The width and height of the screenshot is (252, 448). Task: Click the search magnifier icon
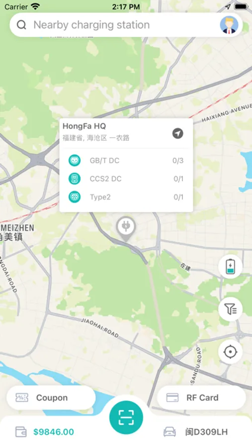pyautogui.click(x=22, y=25)
